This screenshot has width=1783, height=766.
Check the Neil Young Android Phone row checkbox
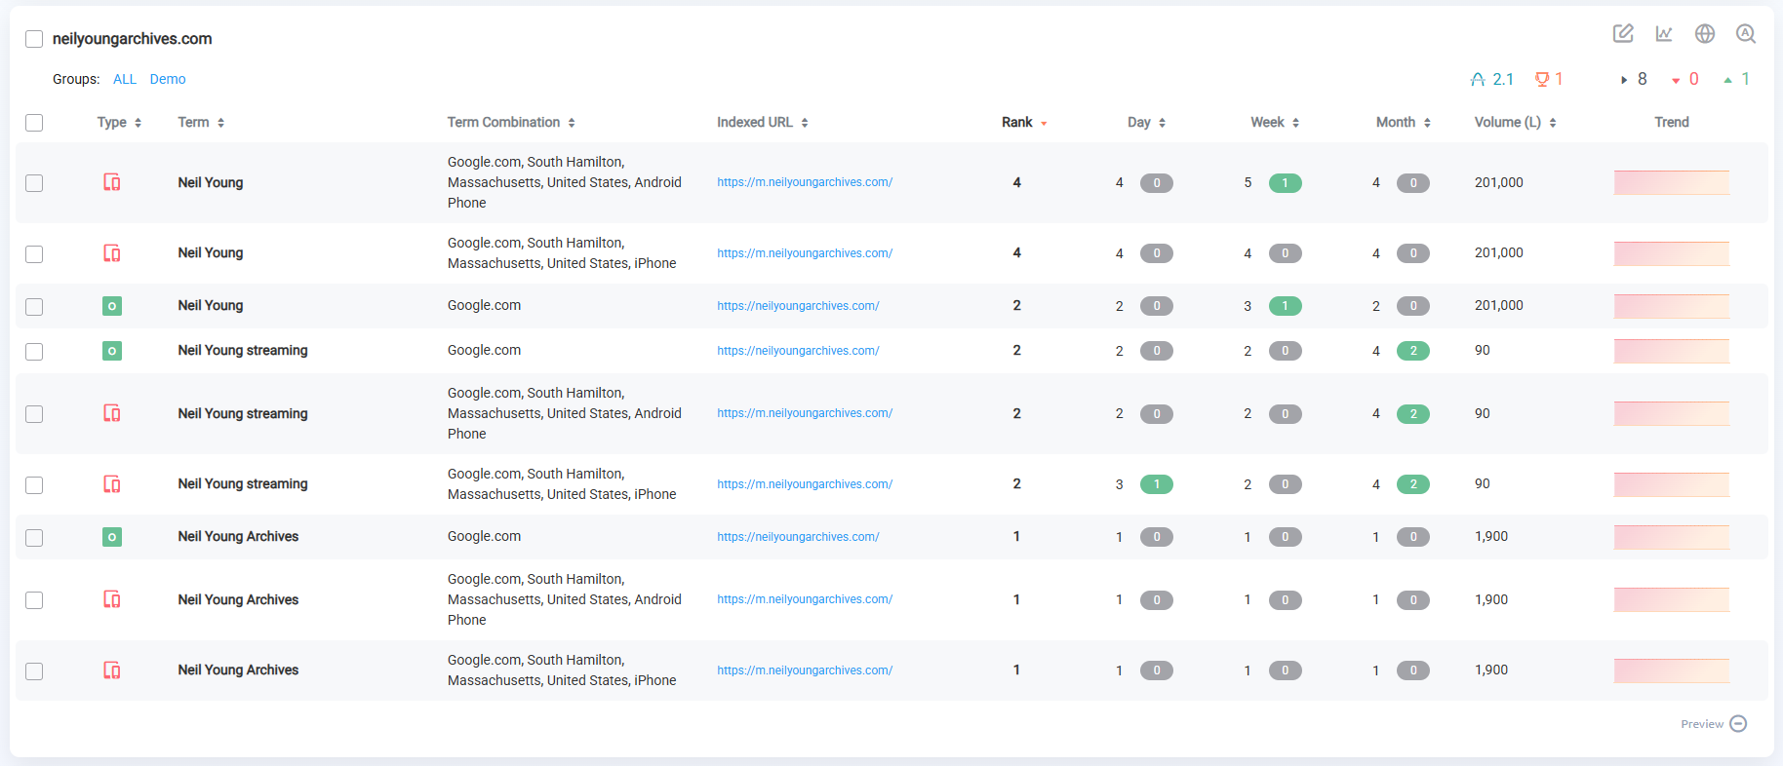(34, 183)
